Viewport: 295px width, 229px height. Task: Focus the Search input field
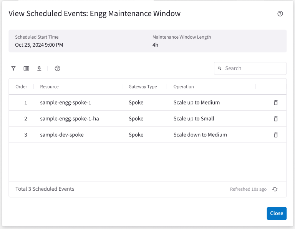click(254, 68)
